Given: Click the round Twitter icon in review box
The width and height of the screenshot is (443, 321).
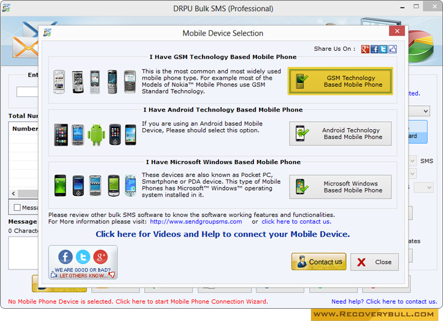Looking at the screenshot, I should point(83,257).
